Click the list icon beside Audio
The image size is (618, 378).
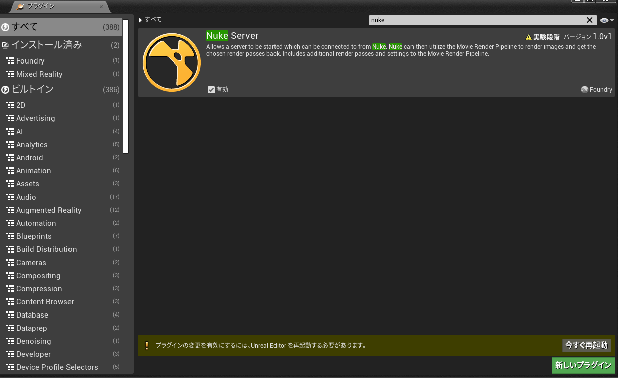tap(10, 197)
